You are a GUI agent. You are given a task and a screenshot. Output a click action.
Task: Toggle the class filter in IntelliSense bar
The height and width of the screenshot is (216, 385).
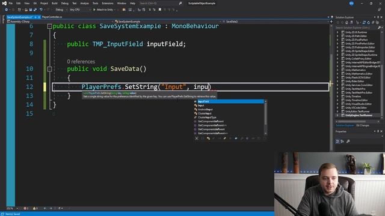pos(208,139)
